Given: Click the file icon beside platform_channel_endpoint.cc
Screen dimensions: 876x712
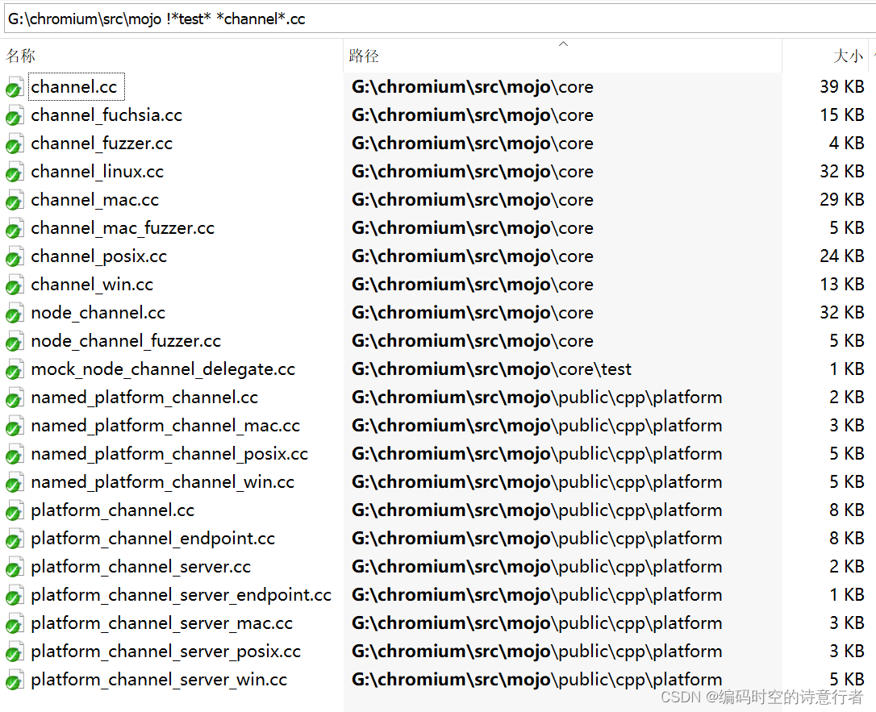Looking at the screenshot, I should (x=15, y=539).
